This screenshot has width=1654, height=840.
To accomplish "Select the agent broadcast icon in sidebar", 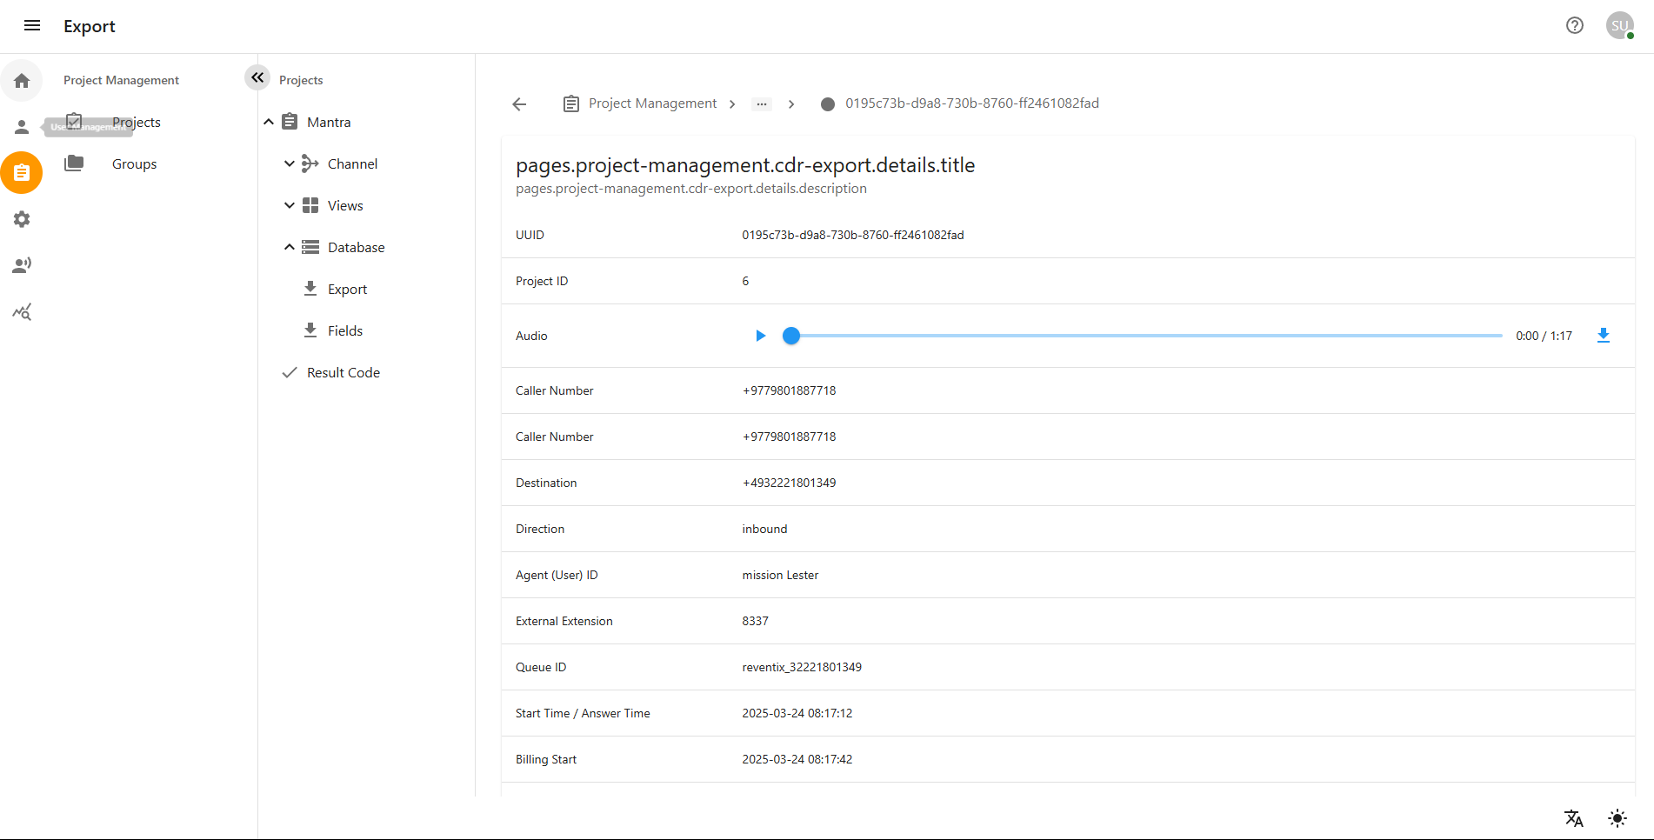I will click(x=21, y=264).
